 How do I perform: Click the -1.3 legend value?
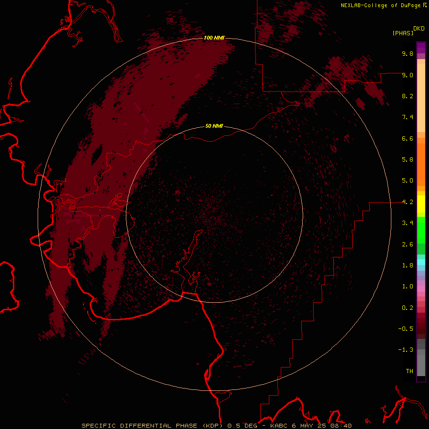pyautogui.click(x=406, y=350)
